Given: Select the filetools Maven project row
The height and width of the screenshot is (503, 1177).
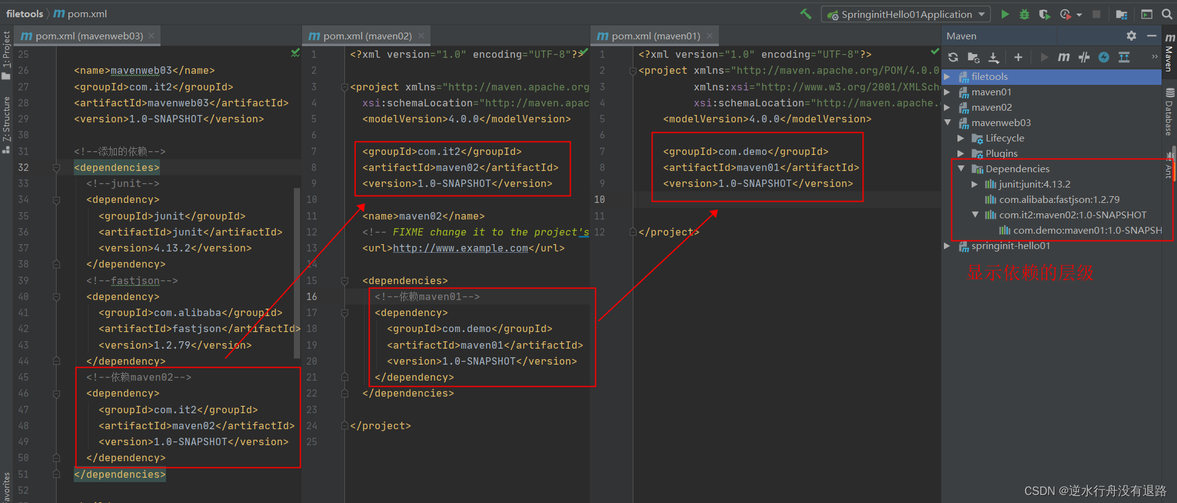Looking at the screenshot, I should tap(1052, 77).
